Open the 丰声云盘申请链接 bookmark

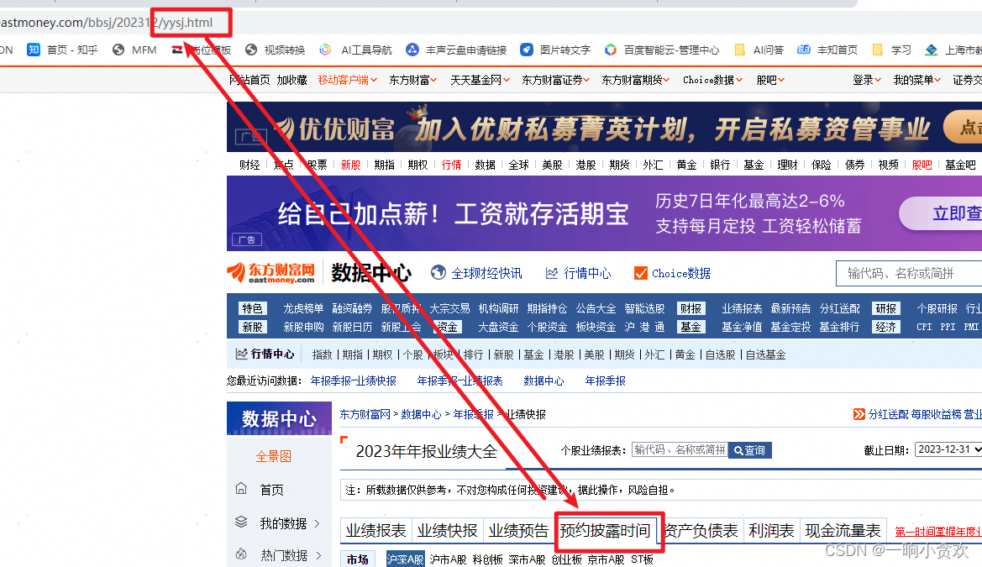pyautogui.click(x=456, y=50)
